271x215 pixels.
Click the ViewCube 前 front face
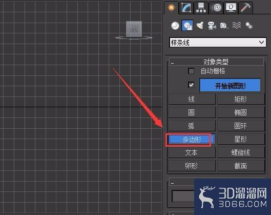(x=134, y=29)
